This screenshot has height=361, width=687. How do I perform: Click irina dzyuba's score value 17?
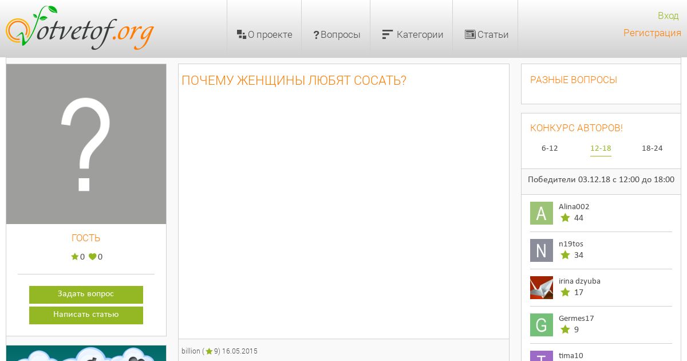[x=579, y=292]
